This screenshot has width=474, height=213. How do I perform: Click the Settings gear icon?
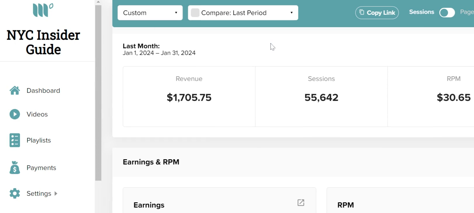[x=15, y=193]
